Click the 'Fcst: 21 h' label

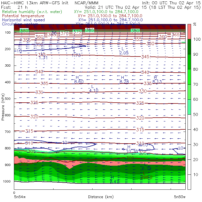point(14,7)
